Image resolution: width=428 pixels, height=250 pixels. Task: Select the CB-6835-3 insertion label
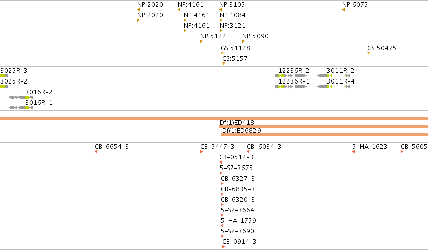238,189
